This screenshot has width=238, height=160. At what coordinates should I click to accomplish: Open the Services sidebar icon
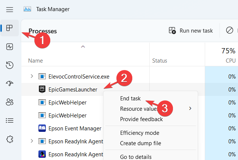(10, 139)
